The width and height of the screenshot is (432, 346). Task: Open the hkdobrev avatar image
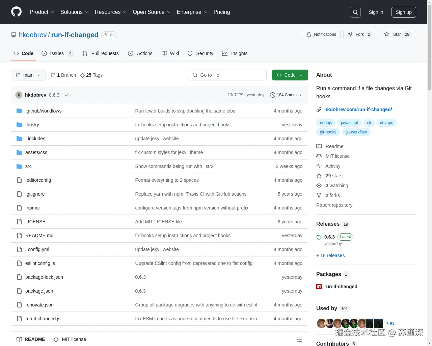click(19, 95)
